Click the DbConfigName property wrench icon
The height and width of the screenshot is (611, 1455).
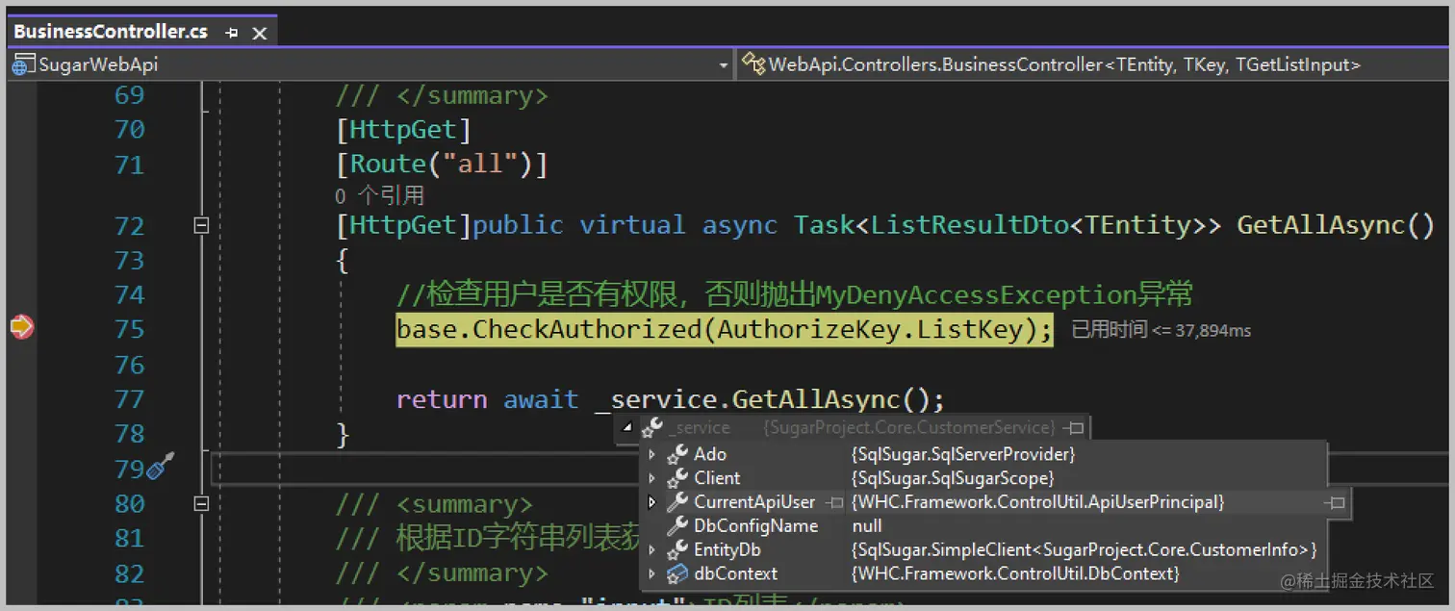(x=677, y=526)
